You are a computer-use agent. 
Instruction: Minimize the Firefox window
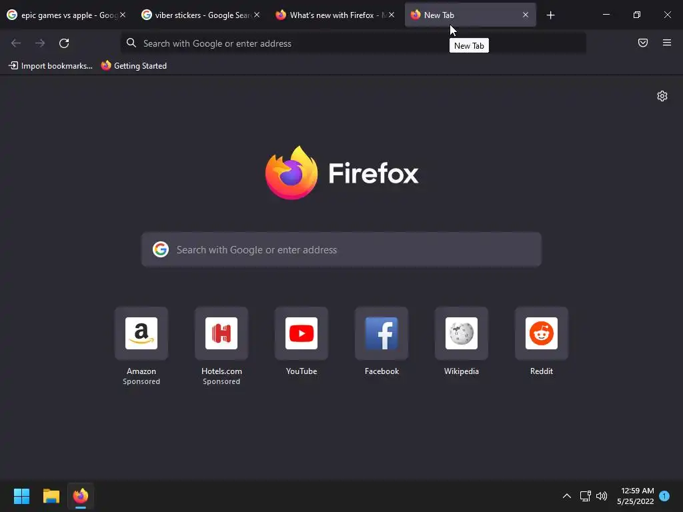point(606,15)
